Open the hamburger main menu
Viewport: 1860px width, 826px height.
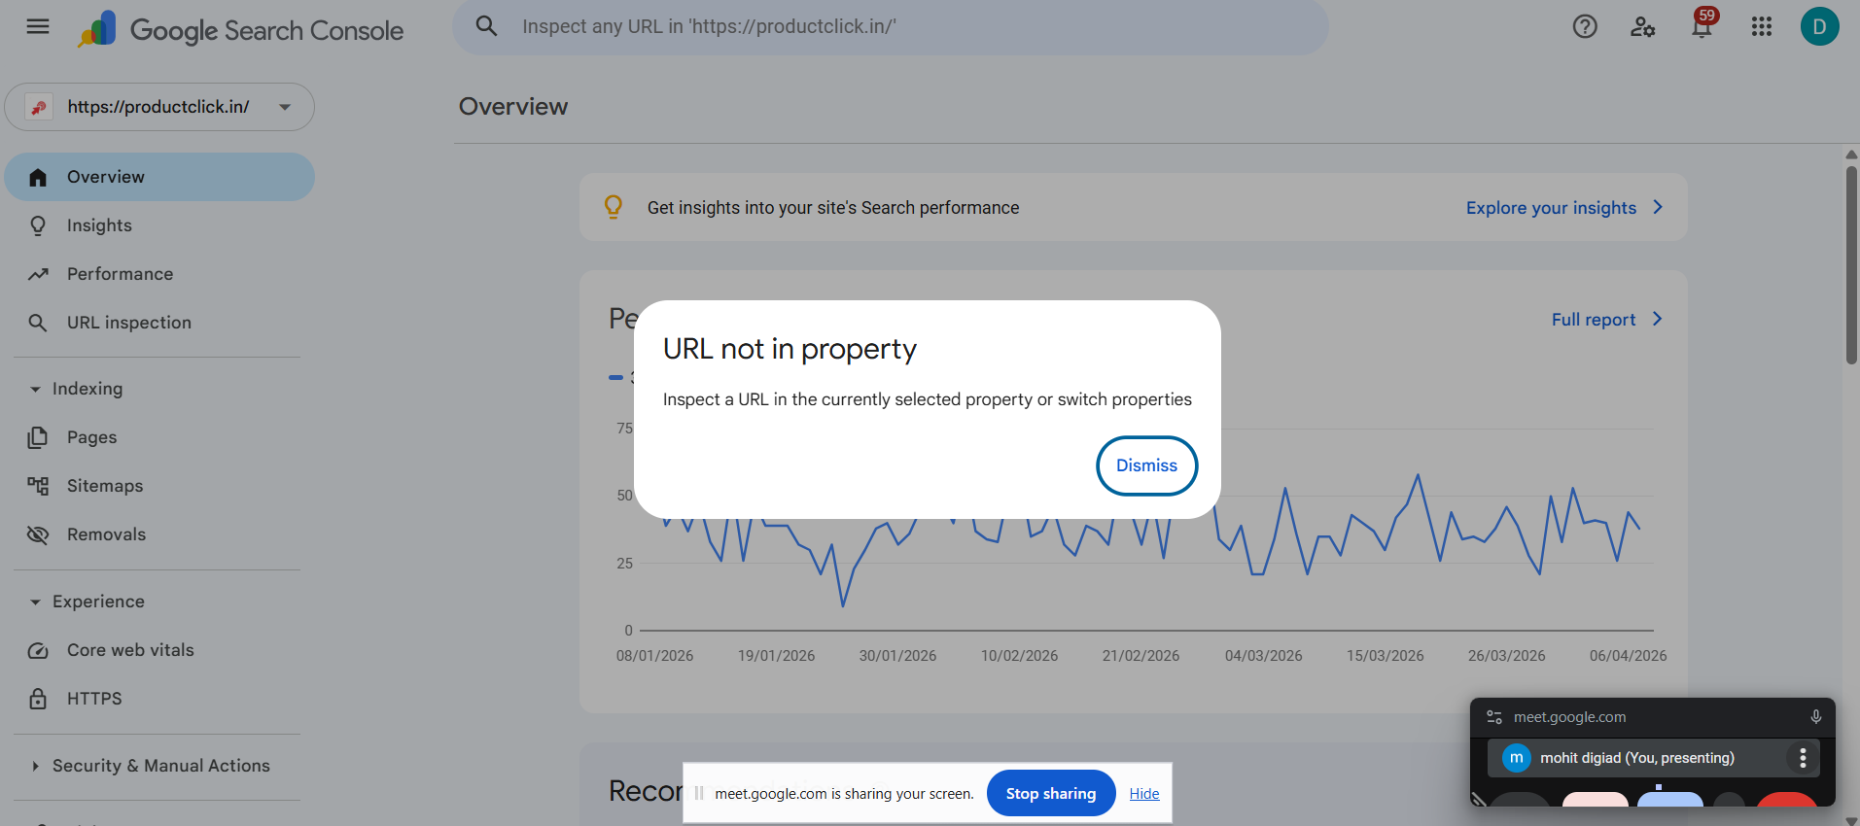(38, 27)
